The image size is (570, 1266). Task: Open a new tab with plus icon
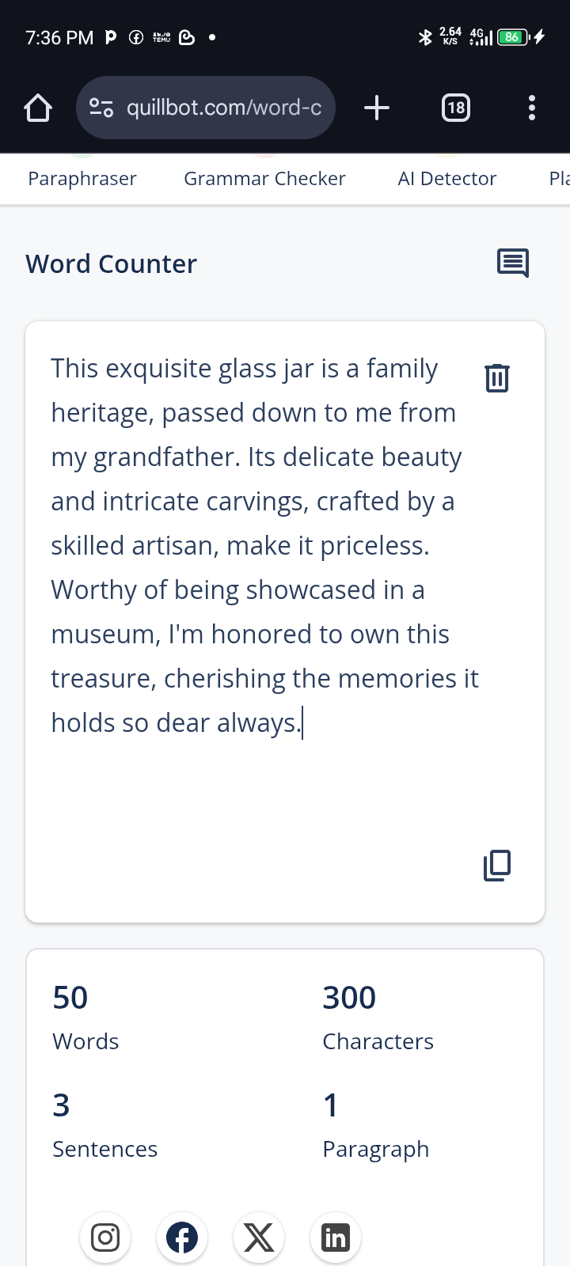(377, 108)
